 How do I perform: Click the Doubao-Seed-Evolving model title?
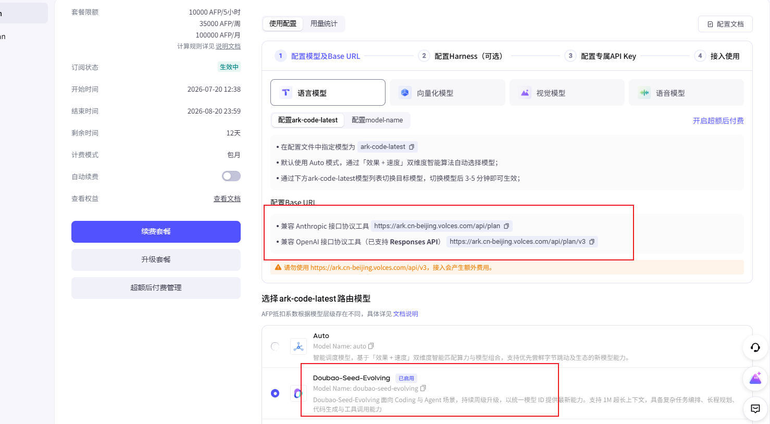click(x=352, y=378)
